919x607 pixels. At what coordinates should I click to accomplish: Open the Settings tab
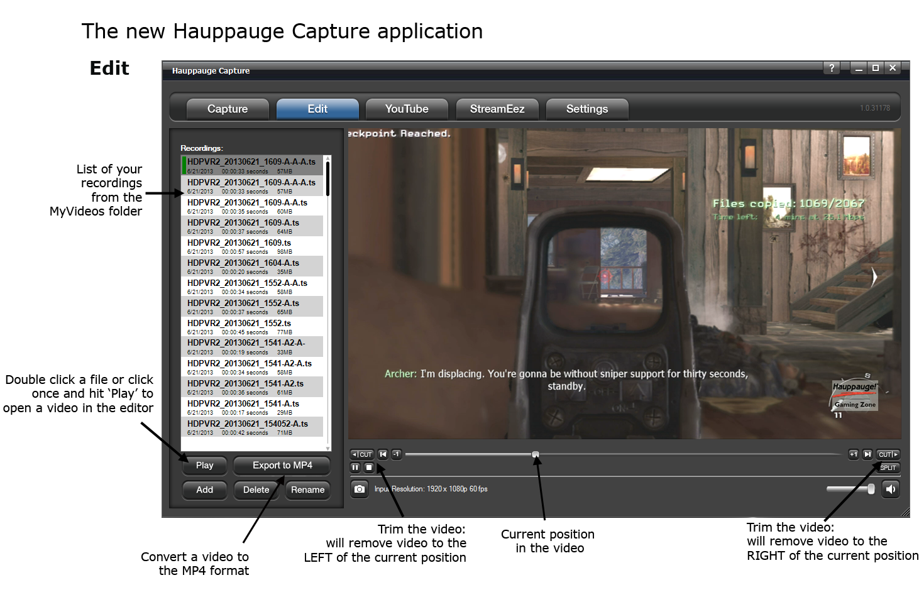(x=587, y=109)
